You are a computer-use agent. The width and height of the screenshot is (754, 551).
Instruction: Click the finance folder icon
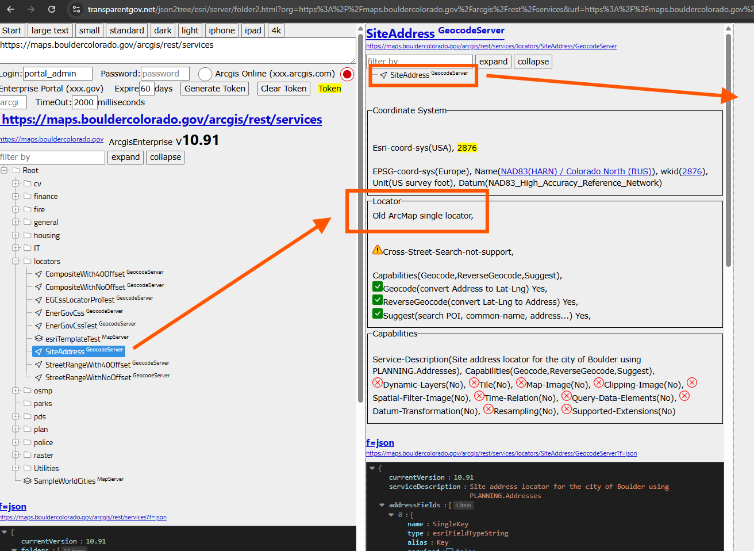(27, 196)
